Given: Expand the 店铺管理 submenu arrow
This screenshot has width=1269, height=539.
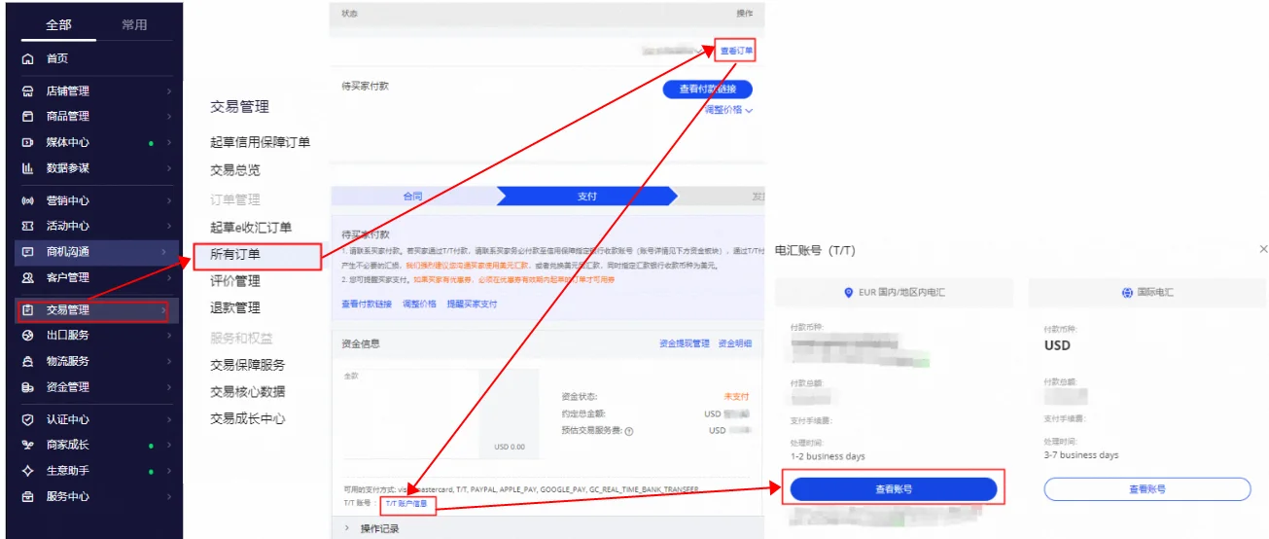Looking at the screenshot, I should coord(169,91).
